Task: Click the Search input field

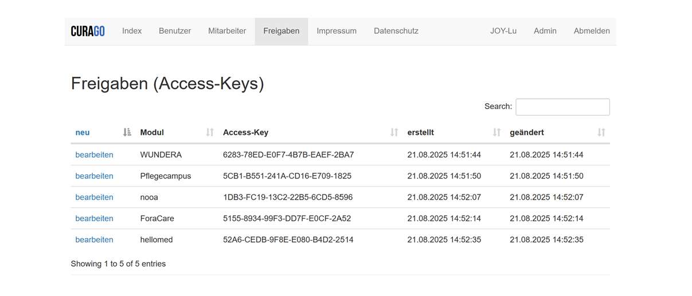Action: [562, 107]
